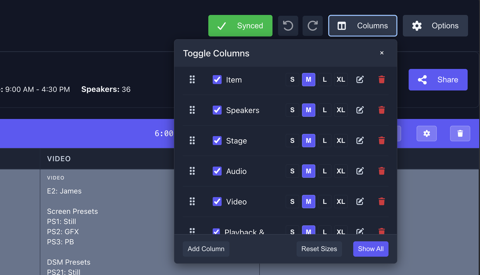Image resolution: width=480 pixels, height=275 pixels.
Task: Set Stage column size to XL
Action: click(x=341, y=141)
